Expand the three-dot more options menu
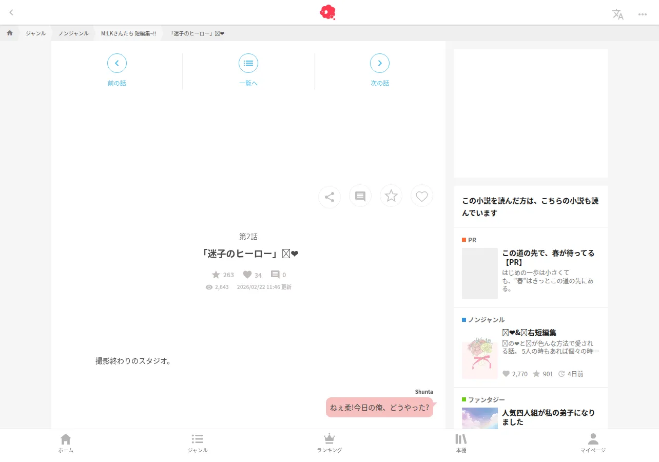This screenshot has height=462, width=659. click(643, 14)
